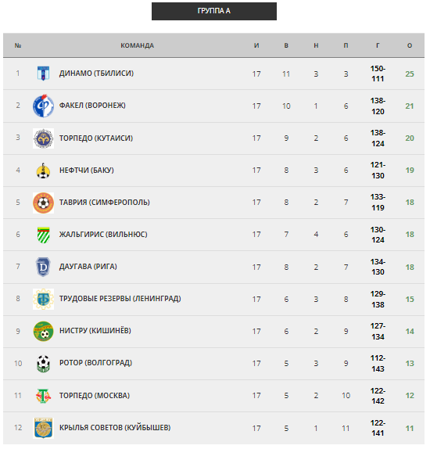Viewport: 430px width, 449px height.
Task: Click the О points column header
Action: click(x=410, y=45)
